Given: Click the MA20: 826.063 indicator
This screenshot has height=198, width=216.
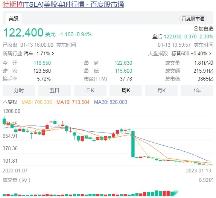Looking at the screenshot, I should coord(111,102).
